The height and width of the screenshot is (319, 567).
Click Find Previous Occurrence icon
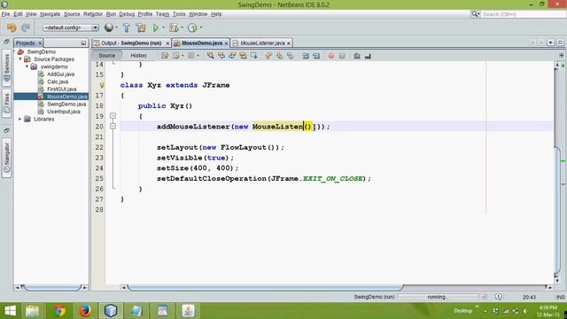221,56
